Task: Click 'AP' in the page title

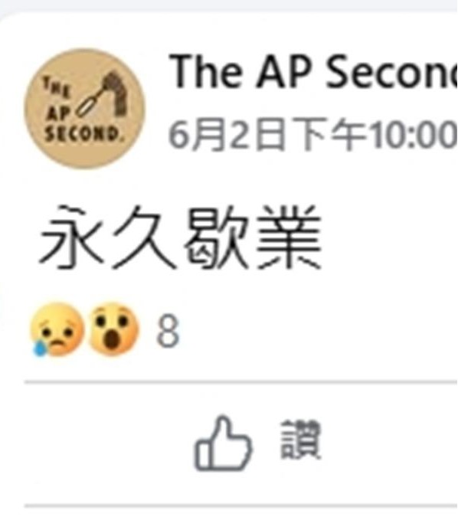Action: point(283,71)
